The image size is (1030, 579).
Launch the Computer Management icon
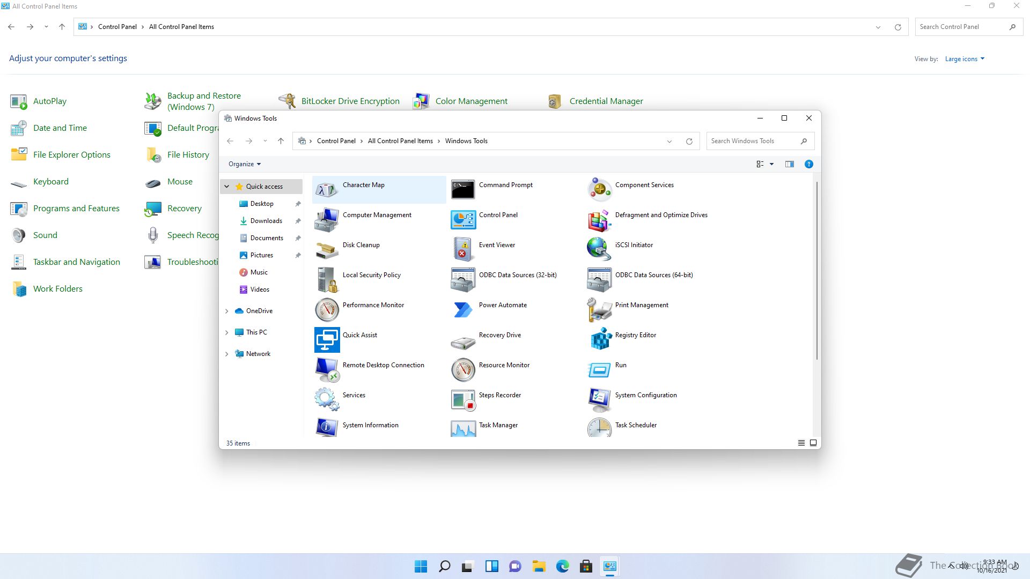coord(327,219)
